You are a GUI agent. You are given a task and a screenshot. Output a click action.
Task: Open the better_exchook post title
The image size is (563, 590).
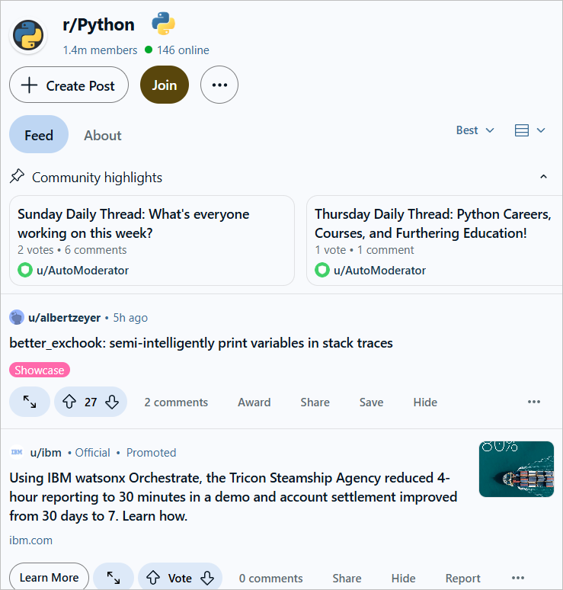(x=201, y=343)
